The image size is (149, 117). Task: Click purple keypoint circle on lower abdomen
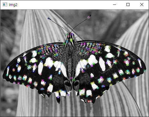71,78
